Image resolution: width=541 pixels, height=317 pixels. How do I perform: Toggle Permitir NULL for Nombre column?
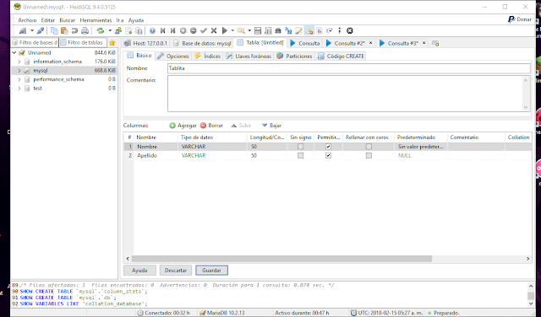pyautogui.click(x=328, y=147)
